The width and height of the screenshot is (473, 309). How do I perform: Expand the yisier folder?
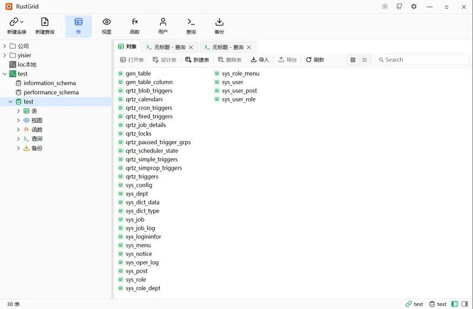5,55
